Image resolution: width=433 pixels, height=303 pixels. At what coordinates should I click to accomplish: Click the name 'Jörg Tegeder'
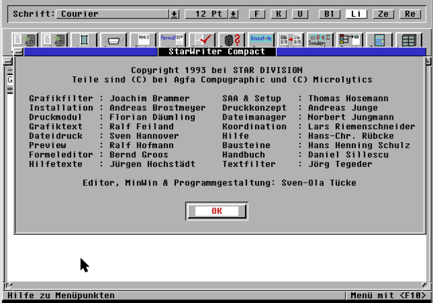click(x=340, y=164)
